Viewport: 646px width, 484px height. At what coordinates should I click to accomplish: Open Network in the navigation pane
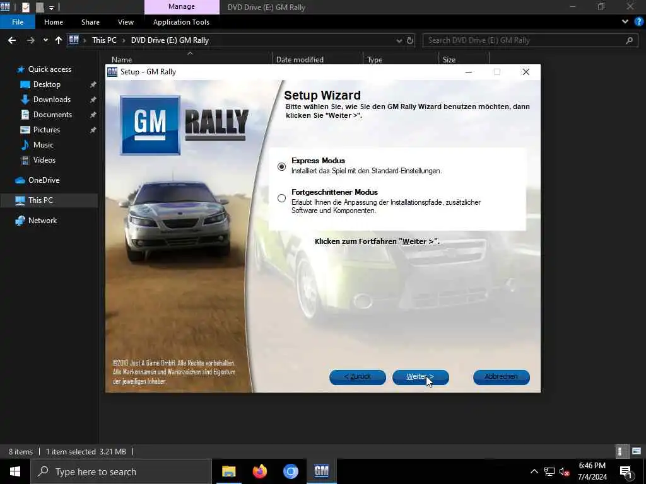point(42,221)
